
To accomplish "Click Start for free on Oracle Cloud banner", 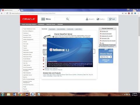I will click(x=106, y=57).
